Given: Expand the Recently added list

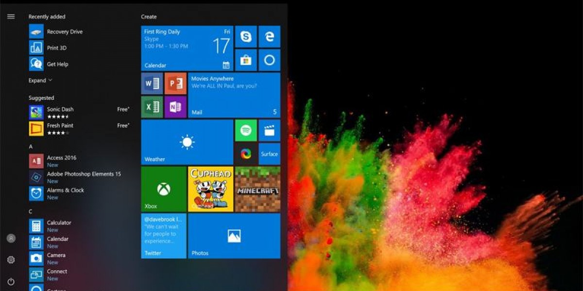Looking at the screenshot, I should pos(40,81).
